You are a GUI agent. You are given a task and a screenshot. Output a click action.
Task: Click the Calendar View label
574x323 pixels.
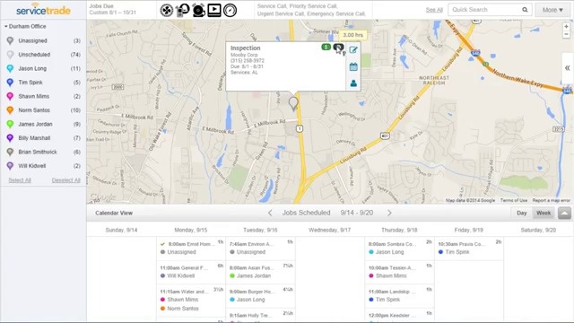114,213
